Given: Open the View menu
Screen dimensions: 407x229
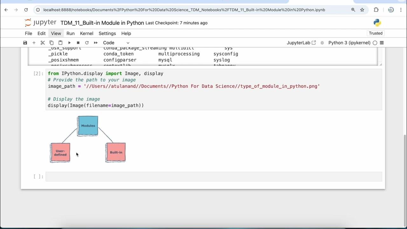Looking at the screenshot, I should click(x=56, y=33).
